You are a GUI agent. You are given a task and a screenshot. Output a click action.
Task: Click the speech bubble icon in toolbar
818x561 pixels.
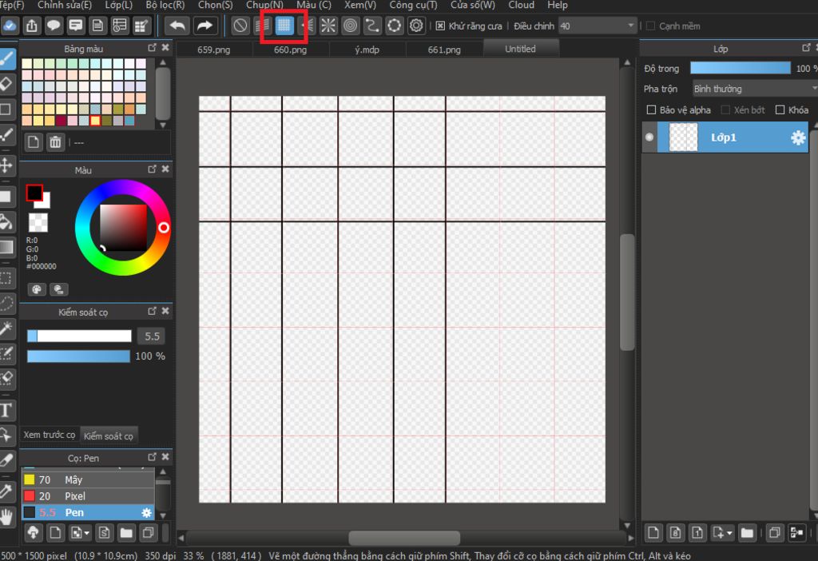tap(54, 26)
